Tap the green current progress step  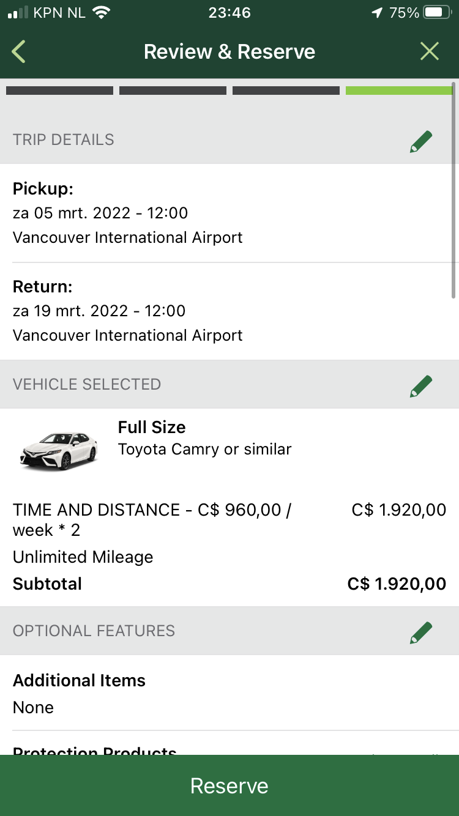point(398,91)
